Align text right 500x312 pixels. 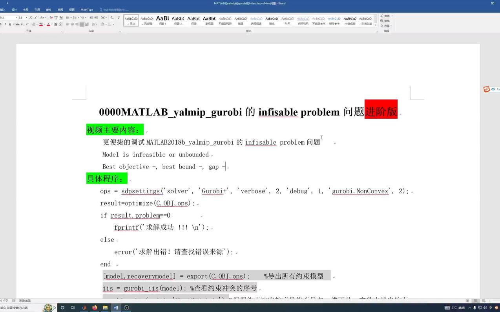[x=77, y=24]
